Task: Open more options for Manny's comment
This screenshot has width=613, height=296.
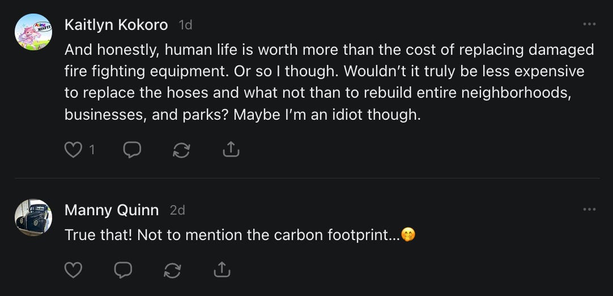Action: click(x=589, y=210)
